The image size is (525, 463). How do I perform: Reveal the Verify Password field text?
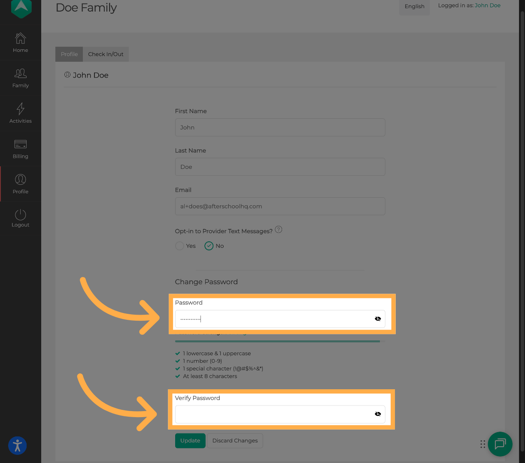click(378, 414)
